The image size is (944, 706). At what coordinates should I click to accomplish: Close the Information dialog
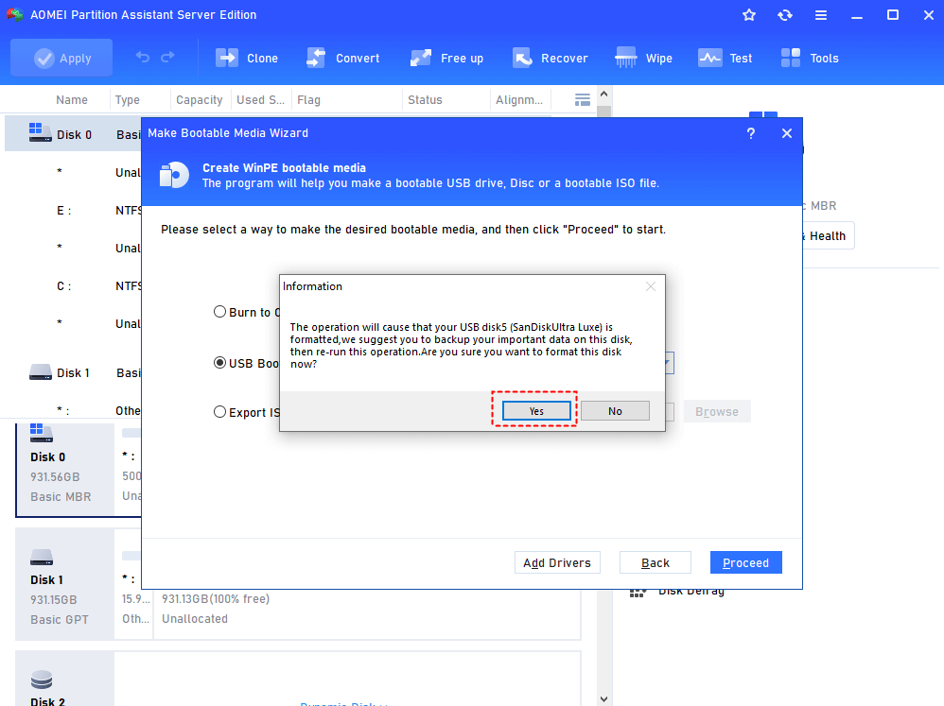651,286
